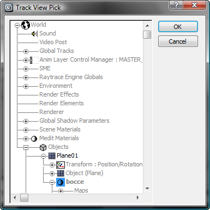The width and height of the screenshot is (210, 210).
Task: Select Raytrace Engine Globals label
Action: coord(71,77)
